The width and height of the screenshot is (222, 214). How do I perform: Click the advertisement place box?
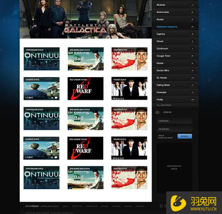coord(174,167)
